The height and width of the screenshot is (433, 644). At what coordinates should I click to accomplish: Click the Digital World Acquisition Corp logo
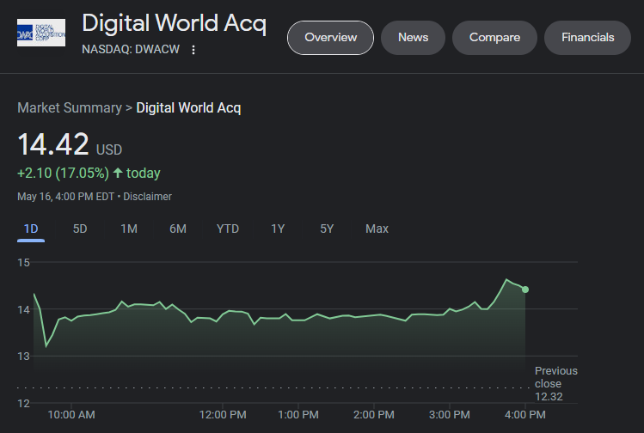click(x=40, y=34)
